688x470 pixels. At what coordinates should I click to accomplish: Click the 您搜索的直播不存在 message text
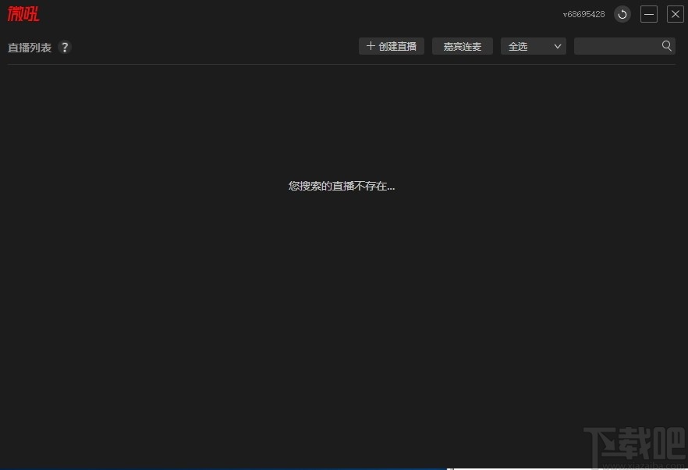pos(341,186)
